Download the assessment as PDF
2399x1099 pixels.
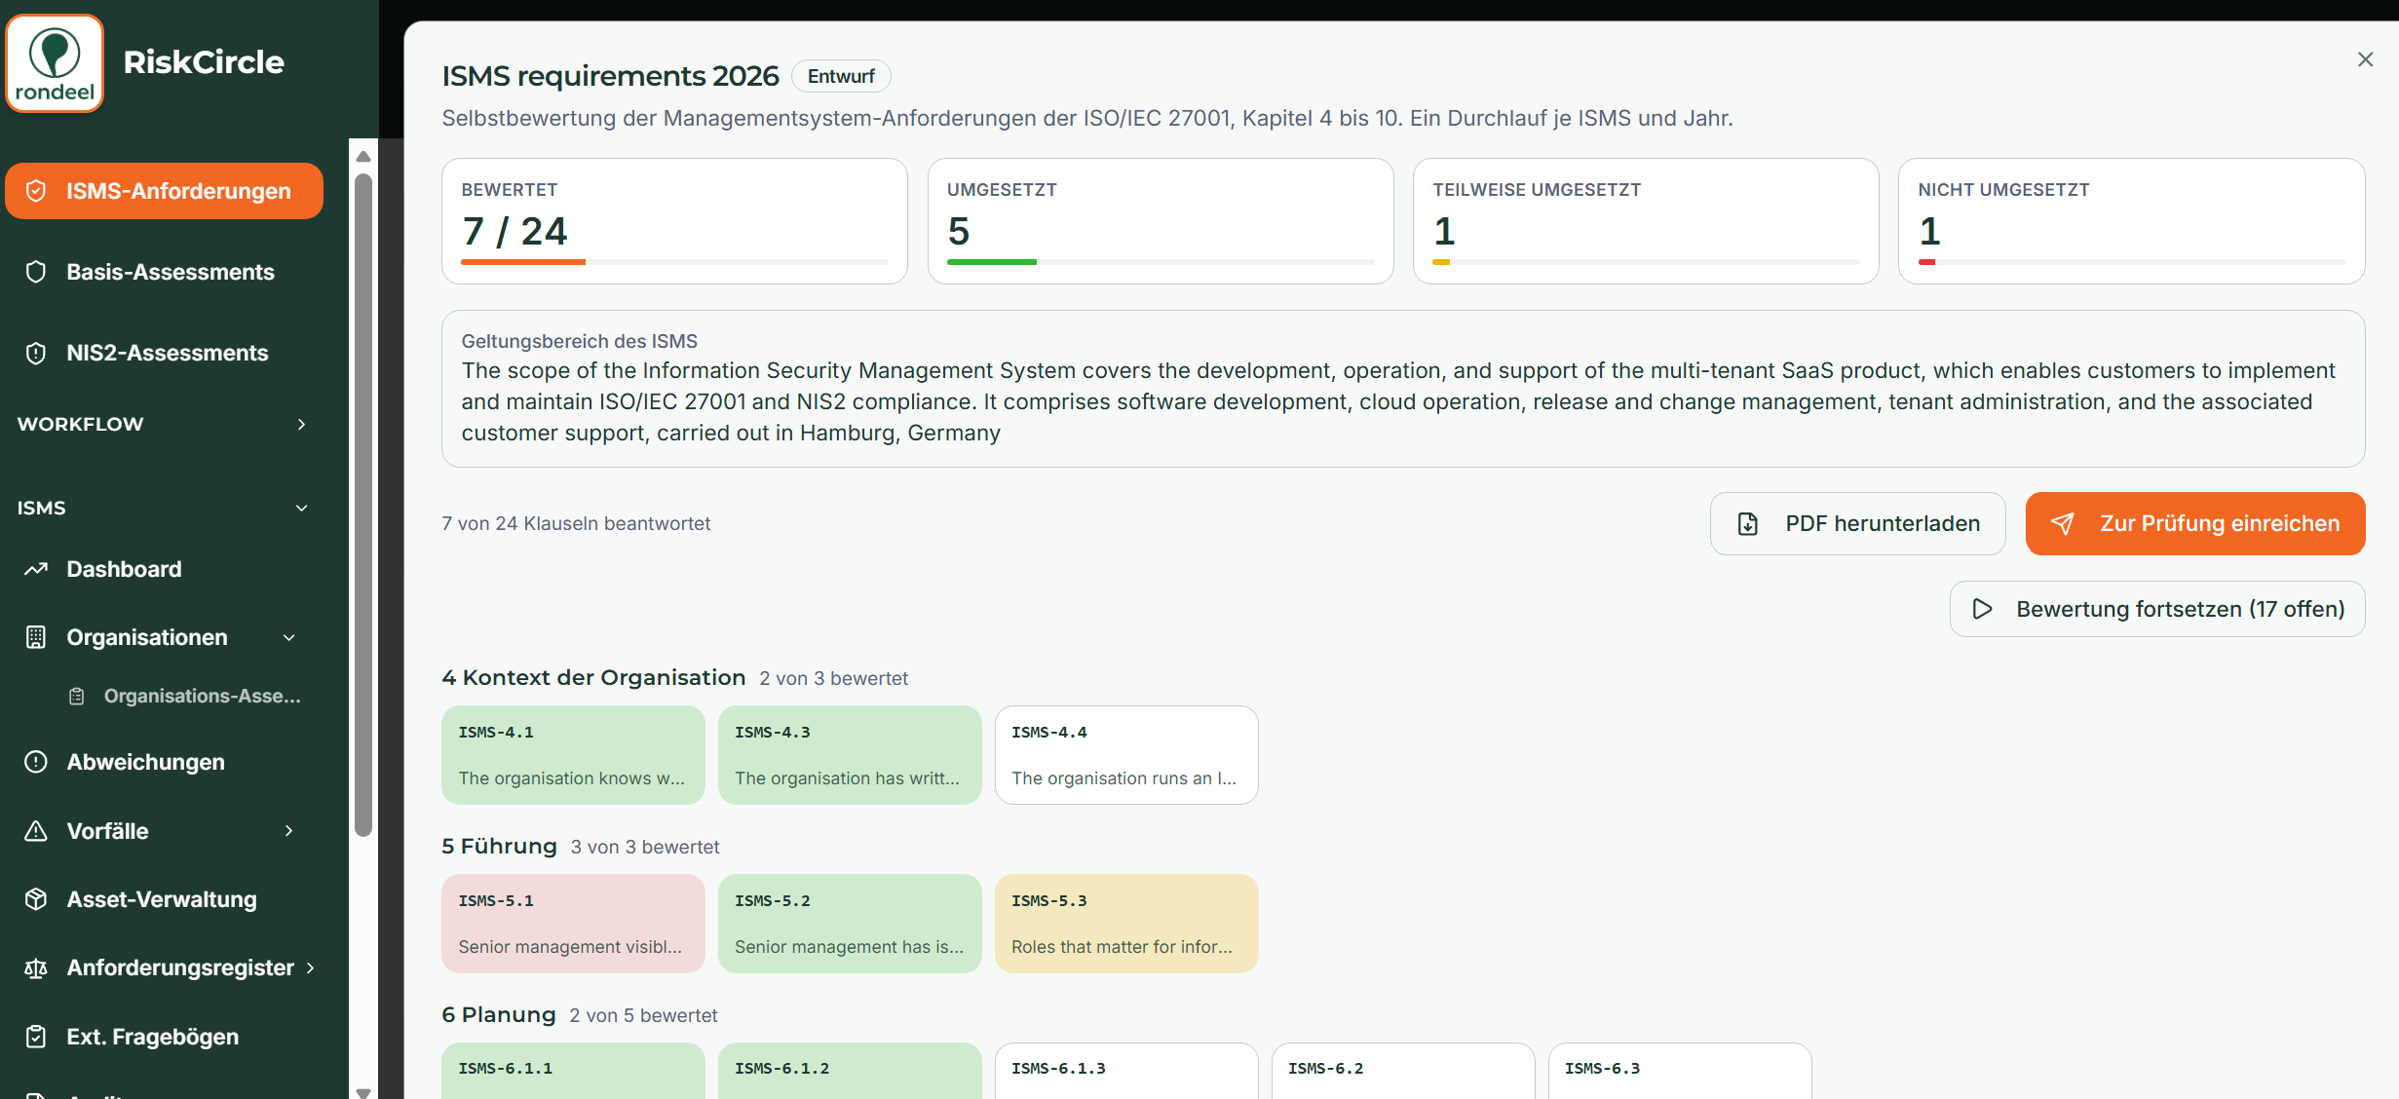click(1857, 524)
